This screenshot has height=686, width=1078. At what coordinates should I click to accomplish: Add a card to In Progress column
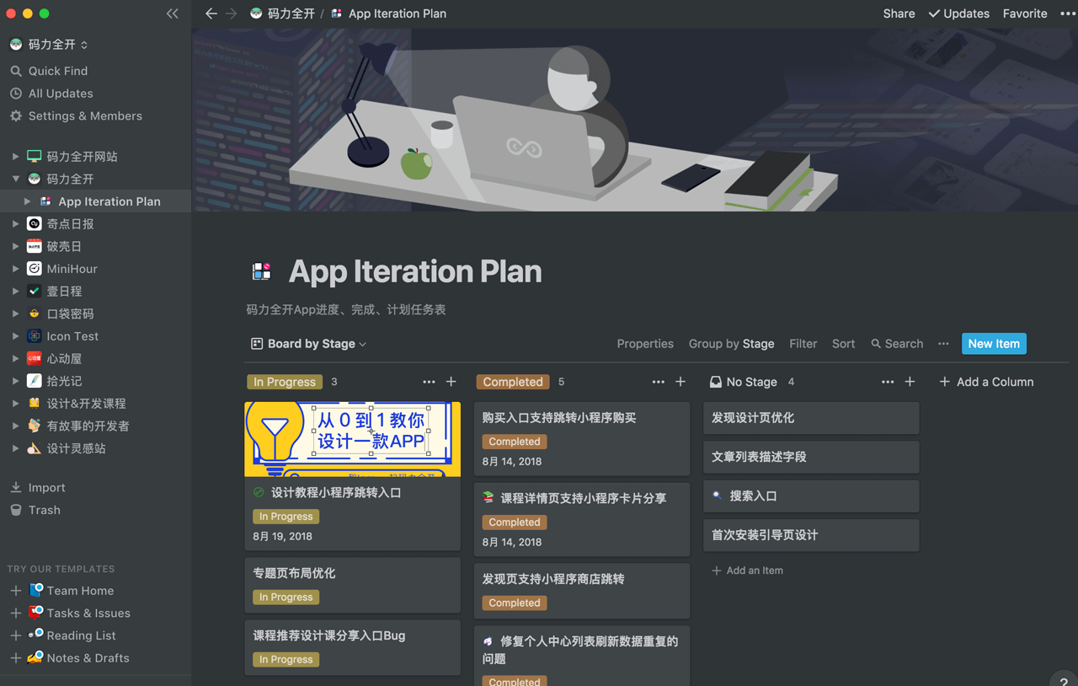click(x=451, y=382)
